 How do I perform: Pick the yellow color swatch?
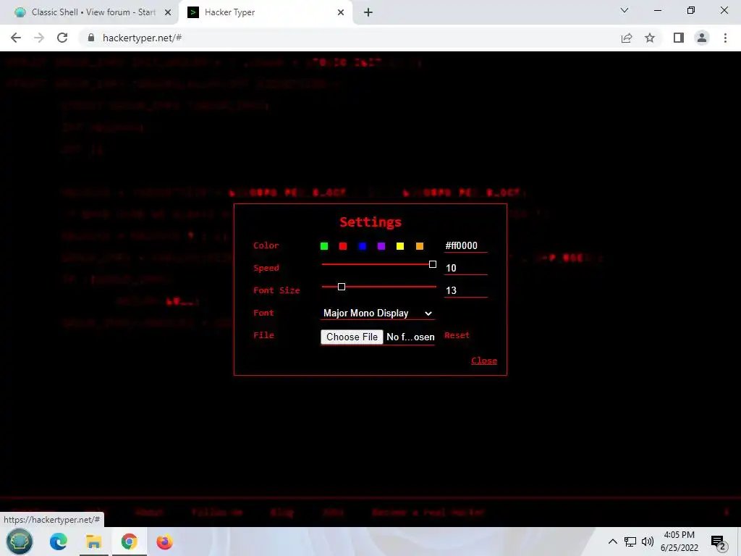point(400,246)
